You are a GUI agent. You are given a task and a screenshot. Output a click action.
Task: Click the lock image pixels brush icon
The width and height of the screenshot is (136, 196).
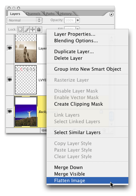click(27, 30)
